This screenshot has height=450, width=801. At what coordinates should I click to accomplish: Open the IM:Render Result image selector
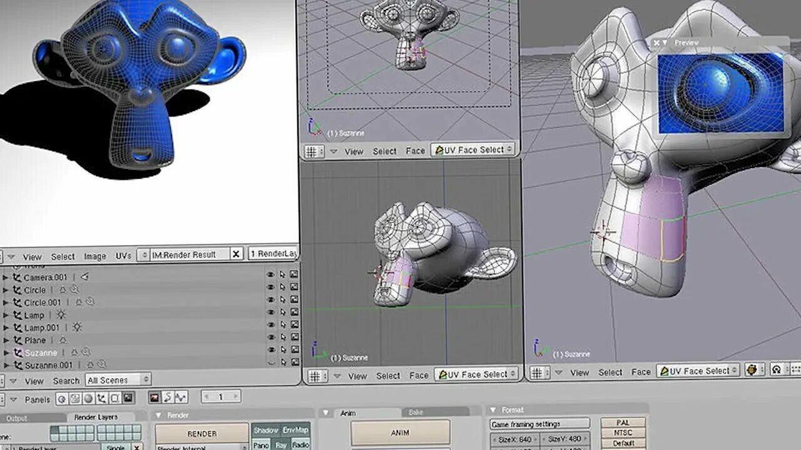click(x=190, y=254)
